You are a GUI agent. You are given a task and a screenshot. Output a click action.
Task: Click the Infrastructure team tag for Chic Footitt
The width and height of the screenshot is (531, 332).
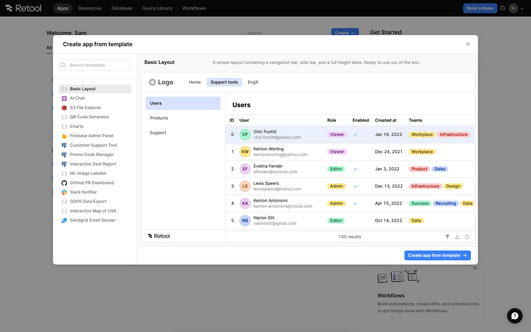coord(454,134)
